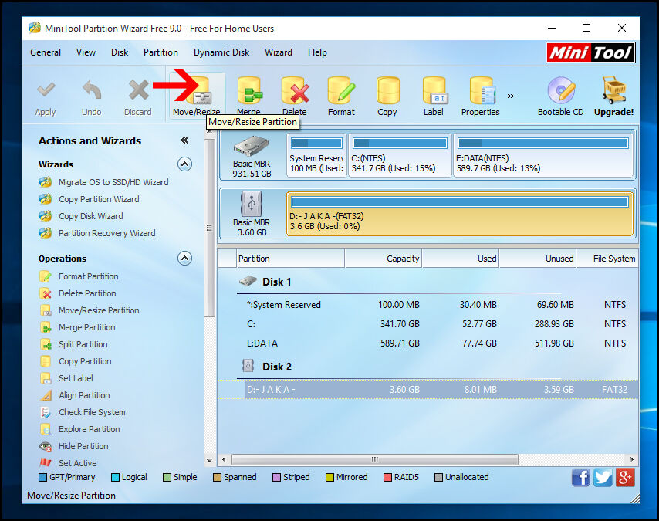This screenshot has width=659, height=521.
Task: Choose Explore Partition operation
Action: coord(89,429)
